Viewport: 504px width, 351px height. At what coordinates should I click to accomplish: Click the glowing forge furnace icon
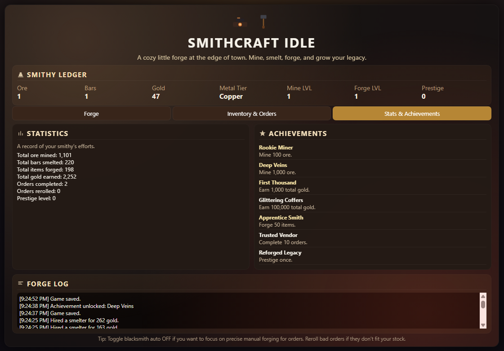pos(240,22)
